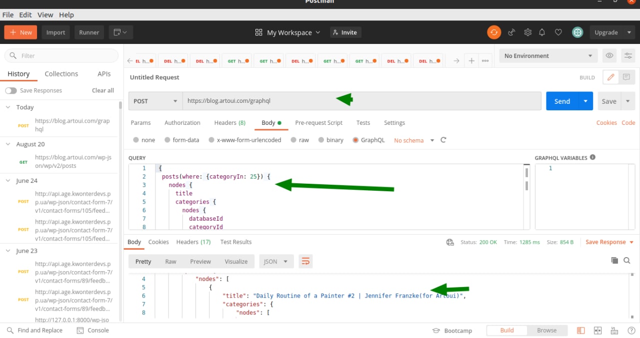Collapse the August 20 history group

(8, 144)
